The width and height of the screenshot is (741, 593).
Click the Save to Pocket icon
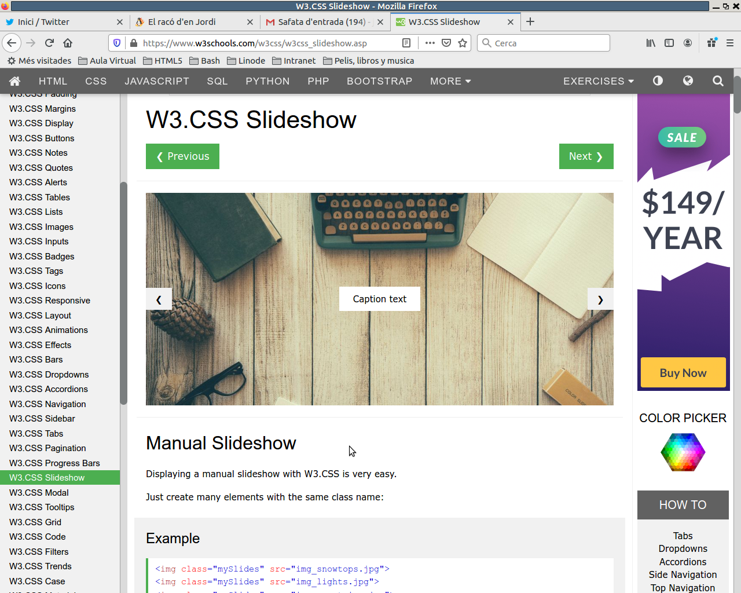[x=446, y=43]
